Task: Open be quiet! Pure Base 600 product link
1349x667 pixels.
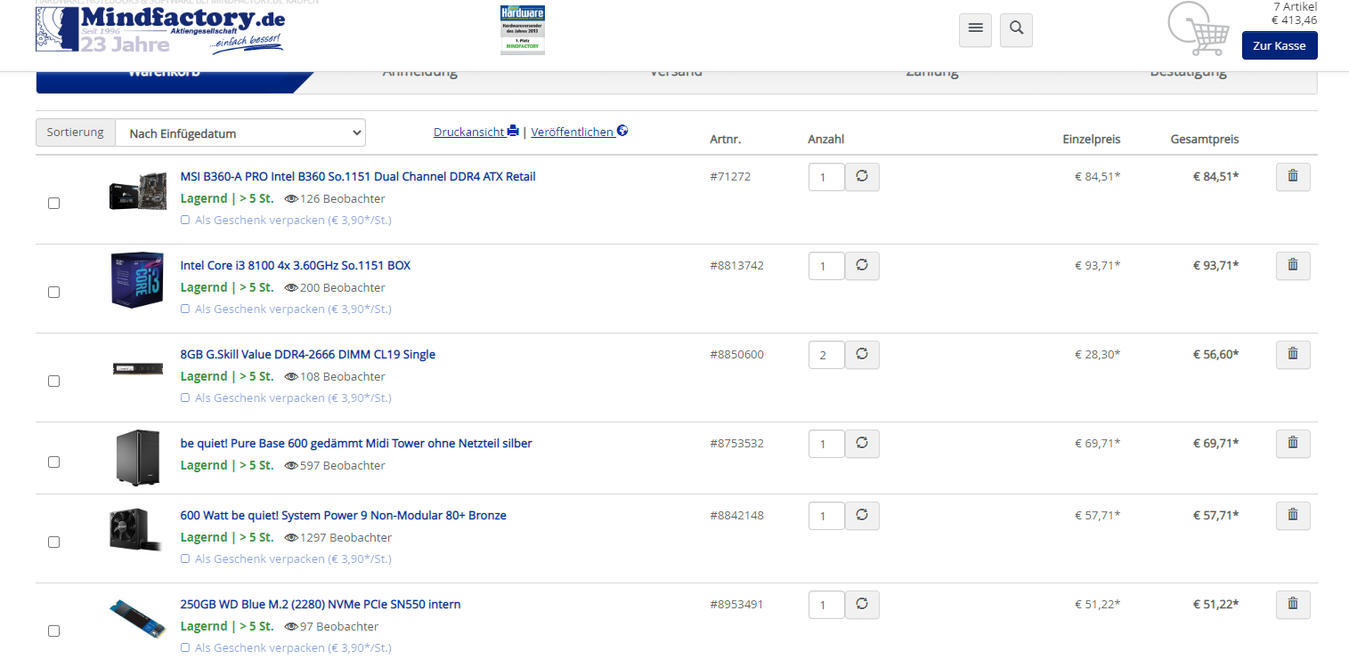Action: tap(356, 443)
